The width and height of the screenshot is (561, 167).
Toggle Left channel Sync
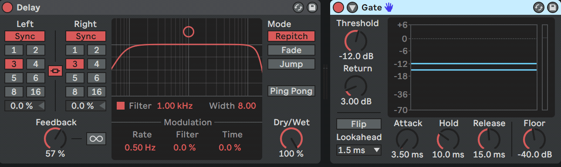[x=25, y=36]
